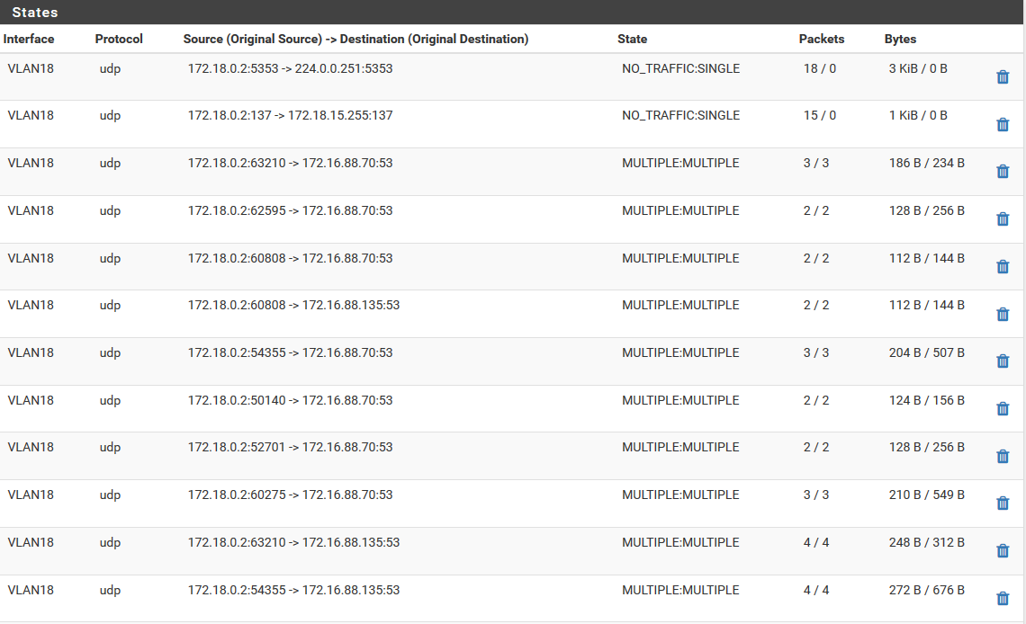The image size is (1026, 624).
Task: Select address 172.18.0.2:60275 -> 172.16.88.70:53
Action: tap(290, 495)
